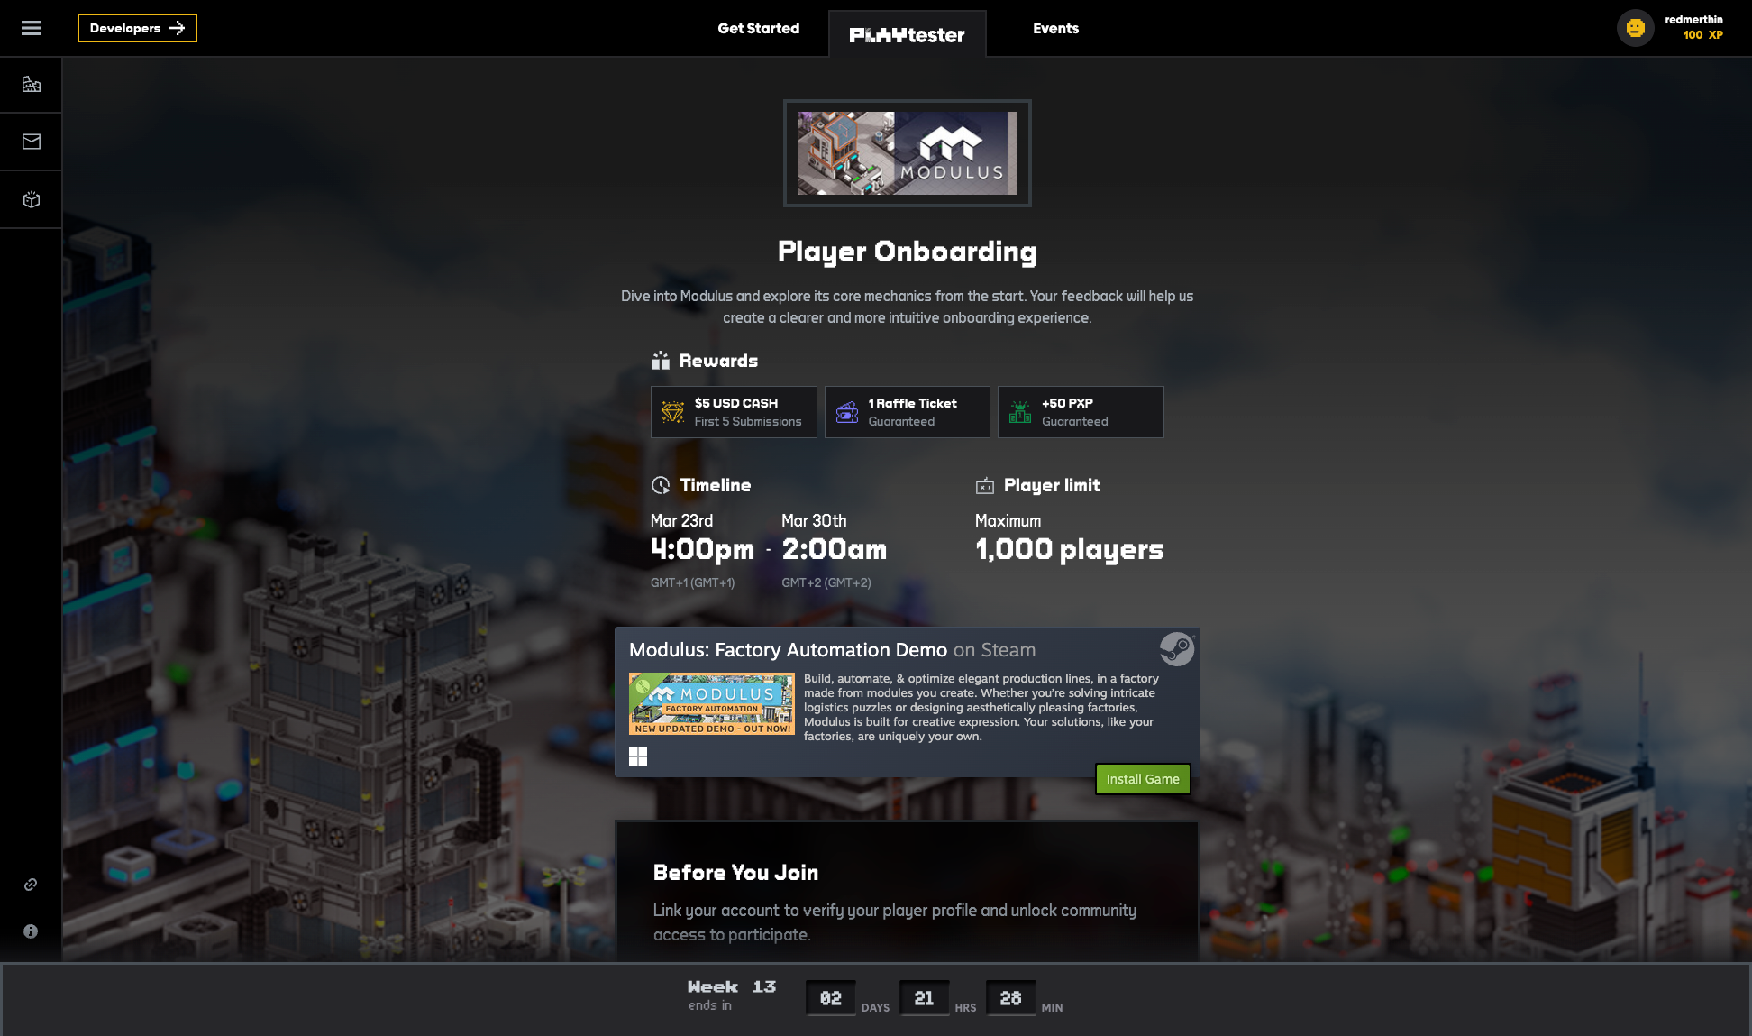1752x1036 pixels.
Task: Select the 1 Raffle Ticket reward card
Action: click(x=907, y=411)
